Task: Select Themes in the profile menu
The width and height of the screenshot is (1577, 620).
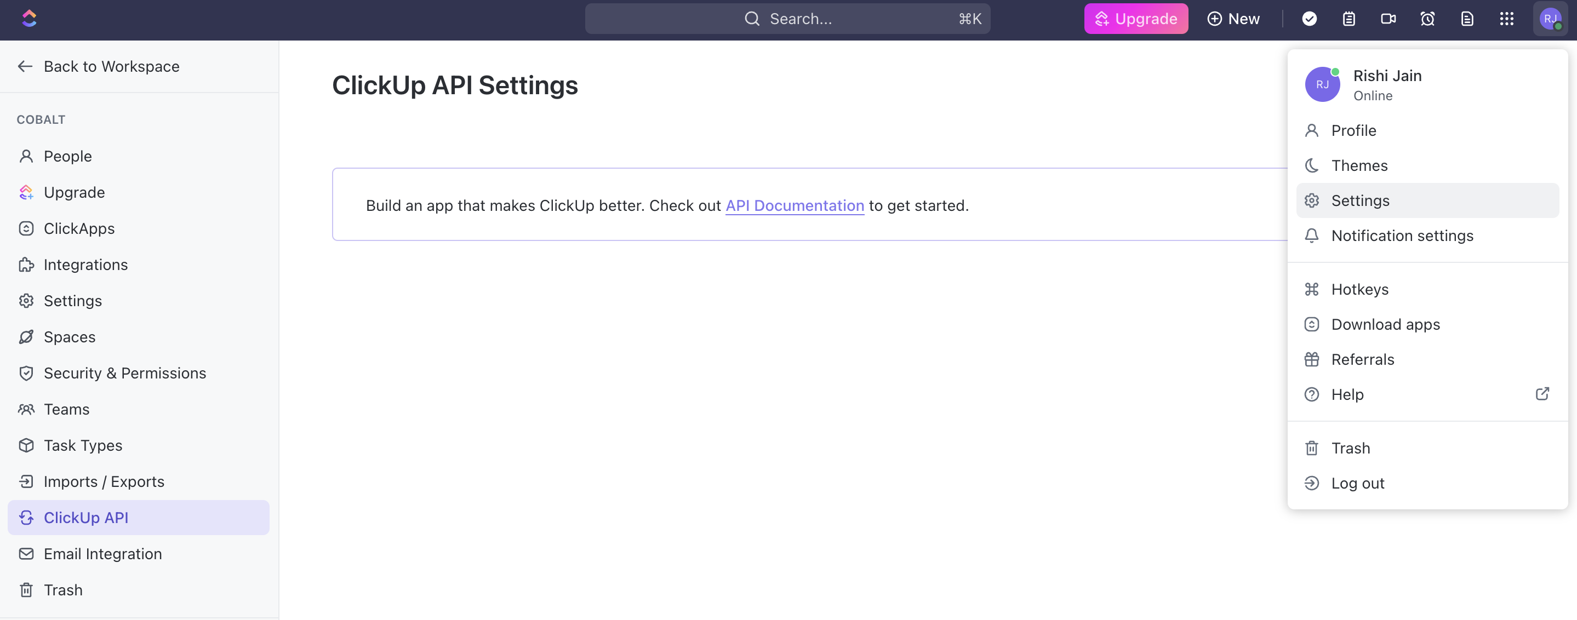Action: (x=1359, y=165)
